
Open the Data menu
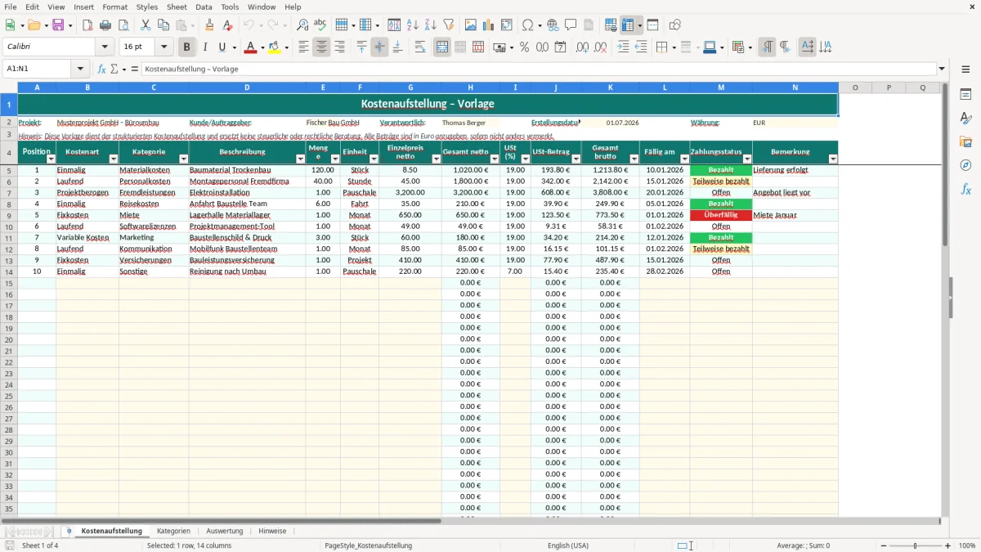pyautogui.click(x=204, y=7)
